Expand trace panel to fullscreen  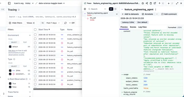177,3
